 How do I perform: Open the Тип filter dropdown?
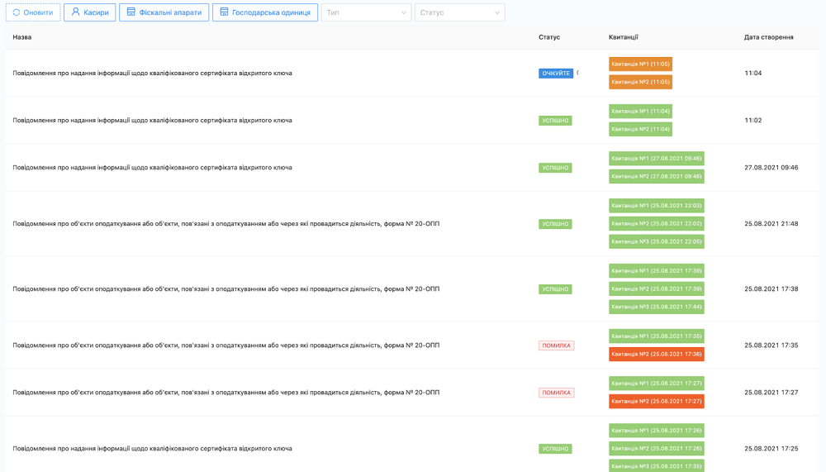pos(366,12)
